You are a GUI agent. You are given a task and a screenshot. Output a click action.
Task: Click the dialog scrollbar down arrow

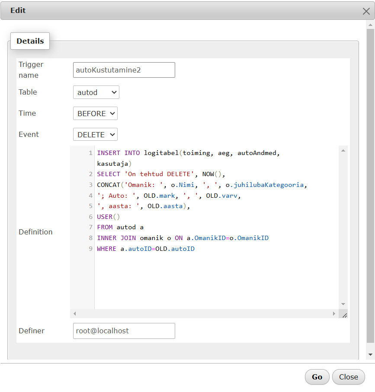click(370, 354)
